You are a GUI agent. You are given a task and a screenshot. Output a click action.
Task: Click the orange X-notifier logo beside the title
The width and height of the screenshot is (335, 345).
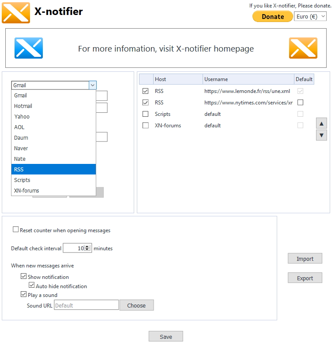[x=16, y=13]
